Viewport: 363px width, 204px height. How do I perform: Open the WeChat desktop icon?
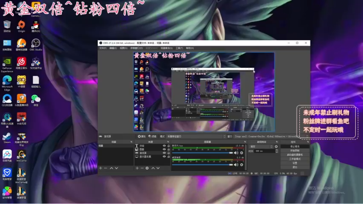click(x=36, y=100)
